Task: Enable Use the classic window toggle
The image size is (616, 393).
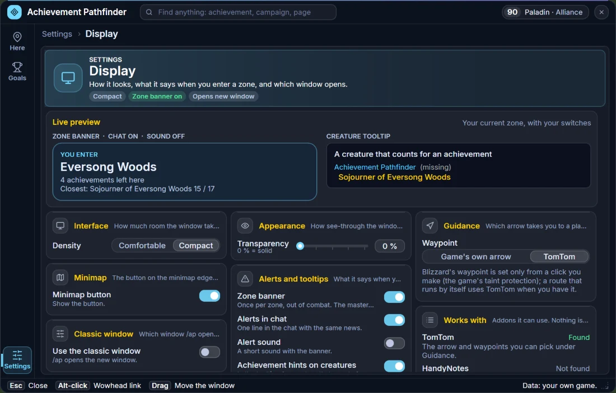Action: (x=209, y=352)
